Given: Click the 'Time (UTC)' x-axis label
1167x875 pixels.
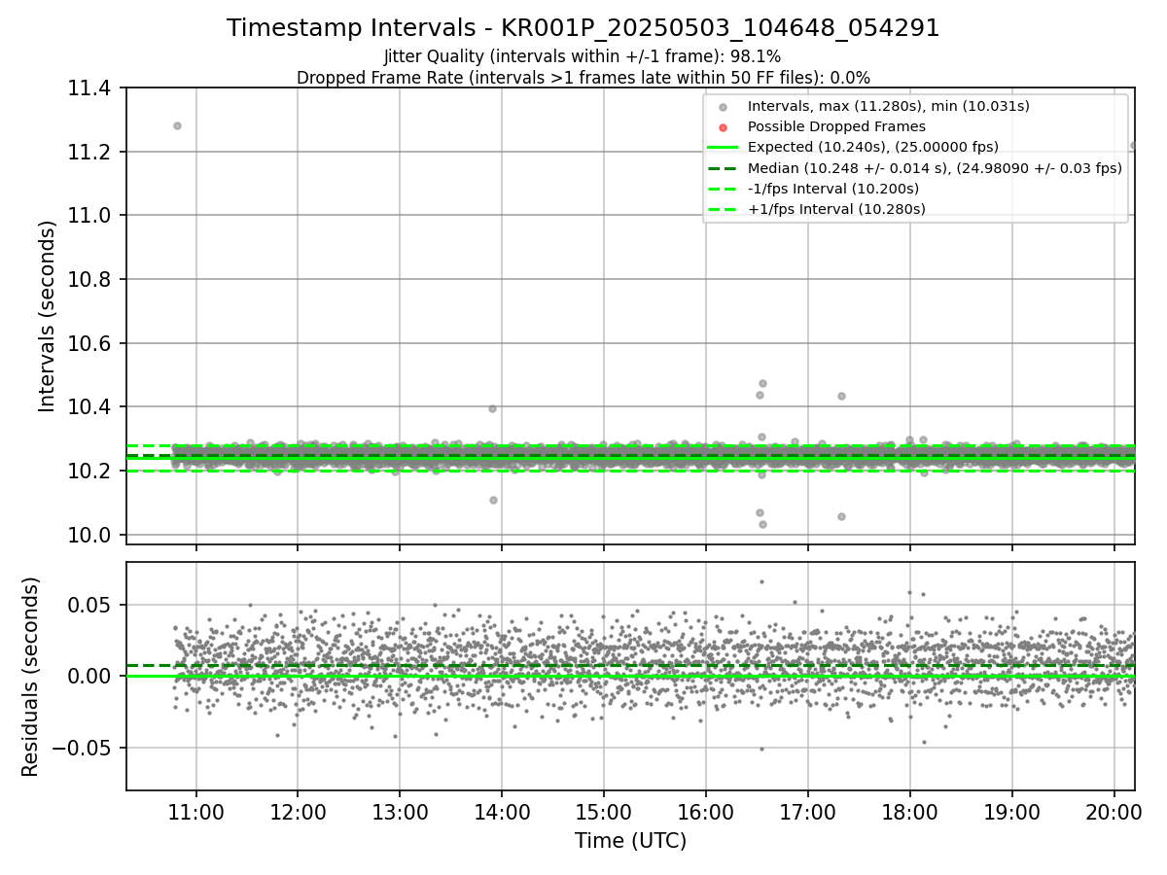Looking at the screenshot, I should [630, 840].
